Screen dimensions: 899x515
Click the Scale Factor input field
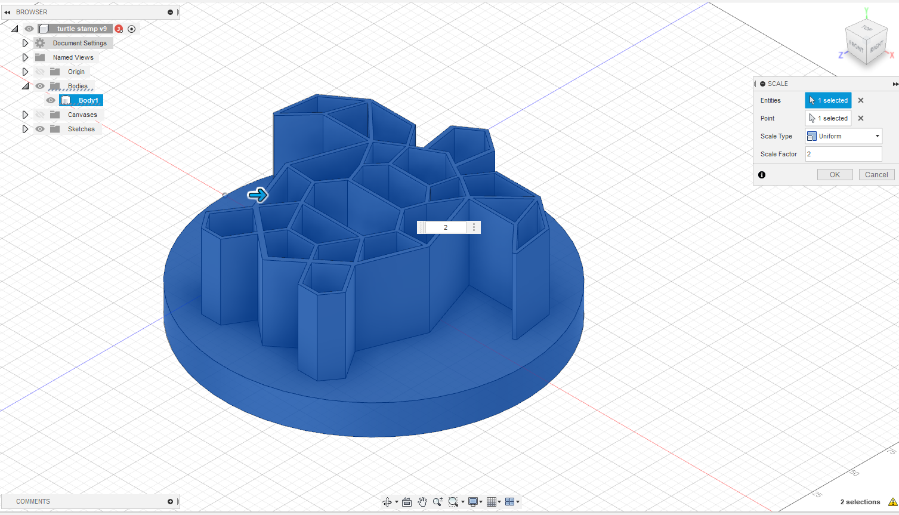844,154
